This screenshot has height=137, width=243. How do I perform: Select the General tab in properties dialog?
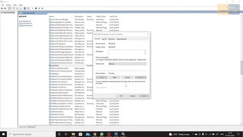97,39
